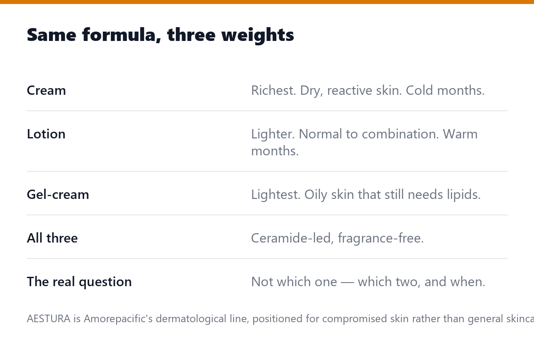Screen dimensions: 534x340
Task: Click the Lotion row label
Action: 46,134
